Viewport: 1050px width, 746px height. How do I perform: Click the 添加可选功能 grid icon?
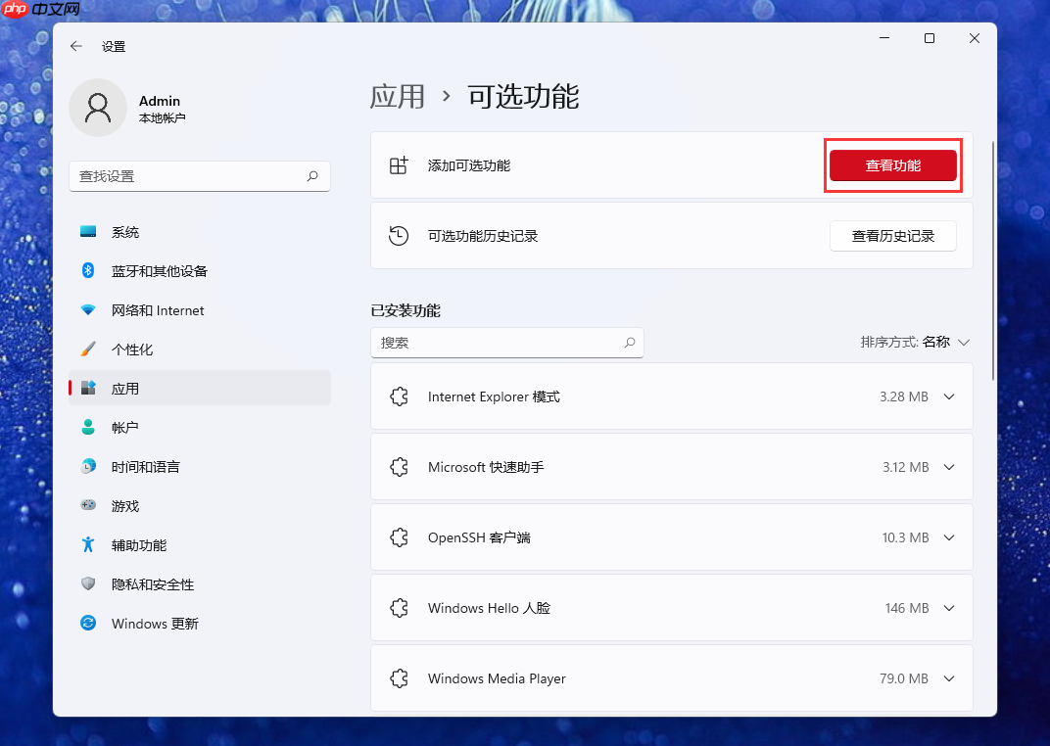coord(399,165)
